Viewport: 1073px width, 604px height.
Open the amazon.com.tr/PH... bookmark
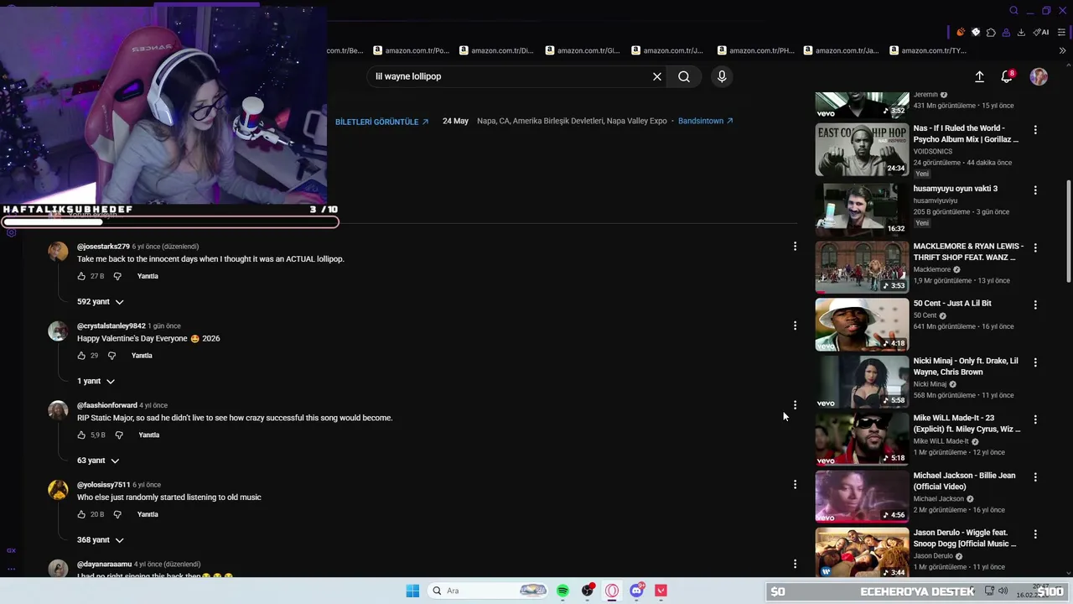tap(756, 50)
